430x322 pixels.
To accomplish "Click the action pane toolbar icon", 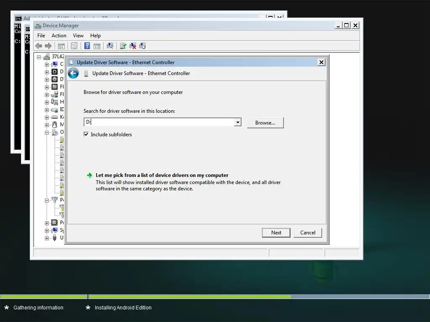I will point(97,46).
